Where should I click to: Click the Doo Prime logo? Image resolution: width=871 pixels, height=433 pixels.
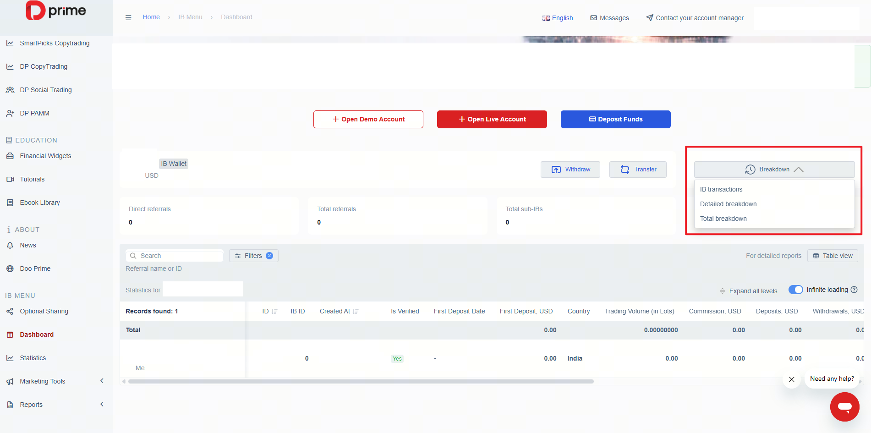[56, 10]
